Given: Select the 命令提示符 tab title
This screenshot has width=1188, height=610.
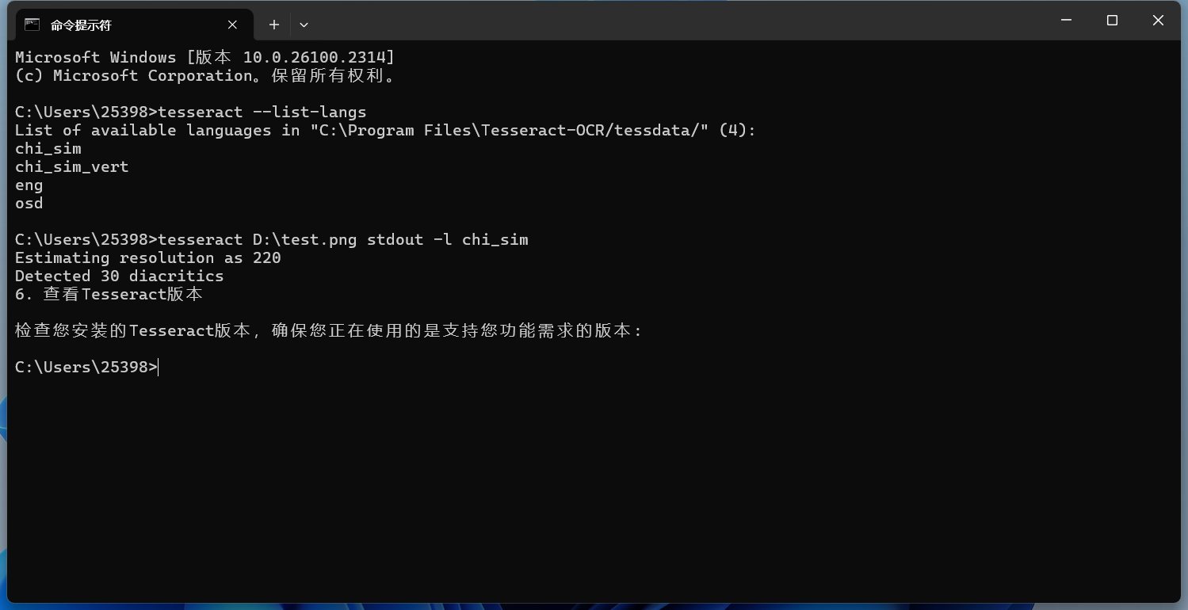Looking at the screenshot, I should pyautogui.click(x=81, y=25).
